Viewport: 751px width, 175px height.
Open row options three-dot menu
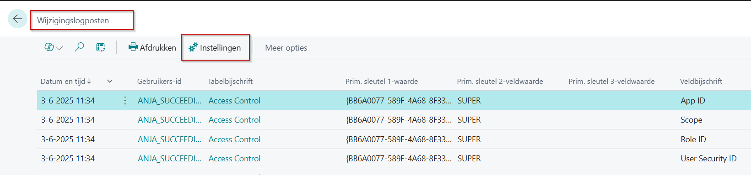tap(125, 100)
